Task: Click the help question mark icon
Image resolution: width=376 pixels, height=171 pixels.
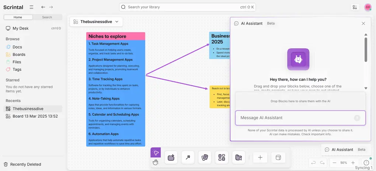Action: tap(366, 163)
